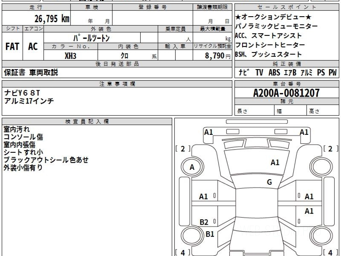Click the 後日発送部品 header

coord(117,64)
